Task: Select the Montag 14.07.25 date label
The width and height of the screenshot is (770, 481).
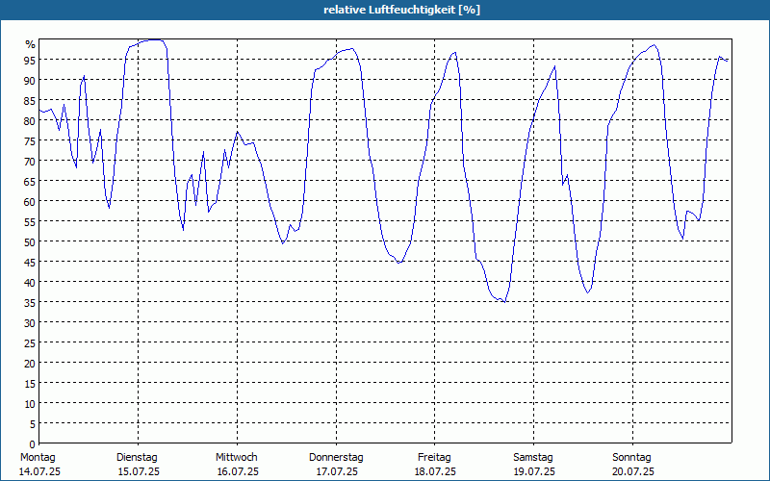Action: point(39,465)
